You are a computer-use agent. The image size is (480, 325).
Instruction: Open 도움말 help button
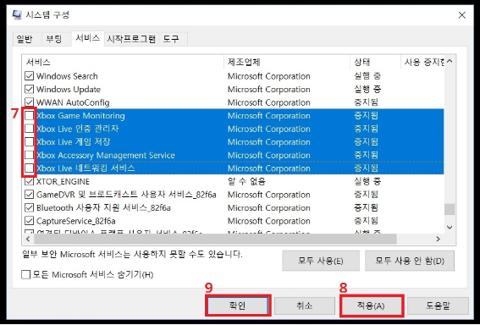[x=438, y=306]
